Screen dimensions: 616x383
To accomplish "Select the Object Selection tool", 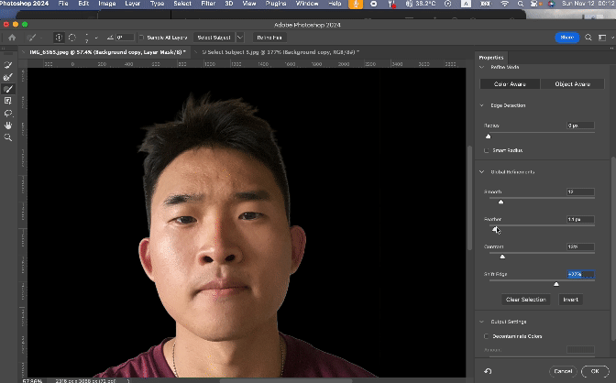I will tap(8, 101).
